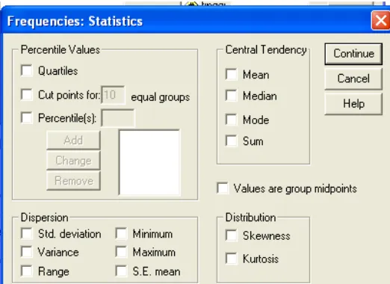Open Help for this dialog
The width and height of the screenshot is (390, 284).
pos(353,104)
